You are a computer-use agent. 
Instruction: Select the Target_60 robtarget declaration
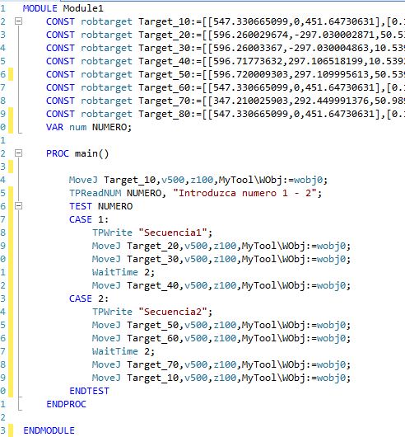(226, 87)
